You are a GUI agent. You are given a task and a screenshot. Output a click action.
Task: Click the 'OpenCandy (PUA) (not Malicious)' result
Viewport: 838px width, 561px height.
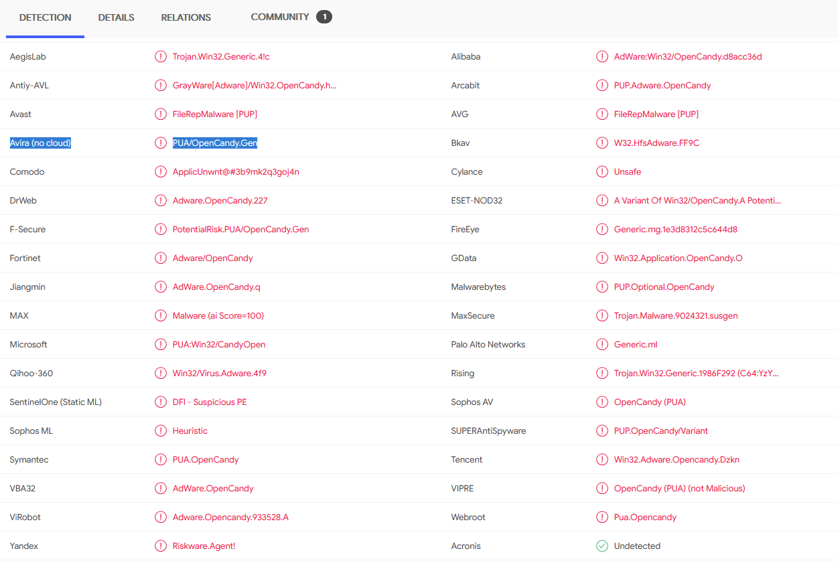coord(680,489)
